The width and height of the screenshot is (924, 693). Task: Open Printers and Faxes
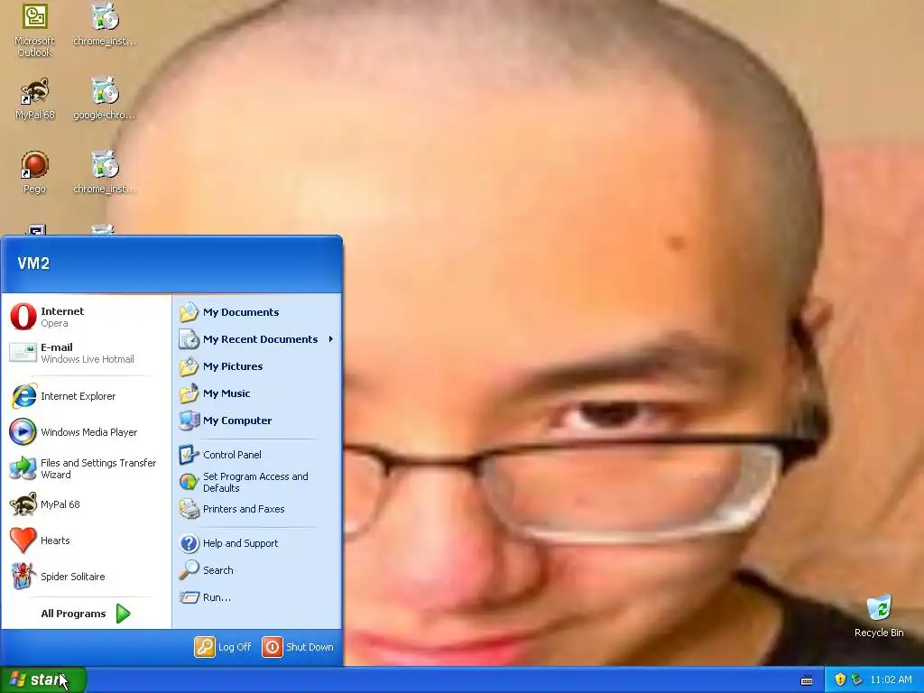pos(257,509)
